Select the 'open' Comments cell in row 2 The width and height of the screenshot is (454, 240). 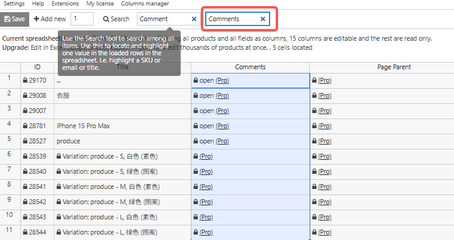pyautogui.click(x=251, y=96)
